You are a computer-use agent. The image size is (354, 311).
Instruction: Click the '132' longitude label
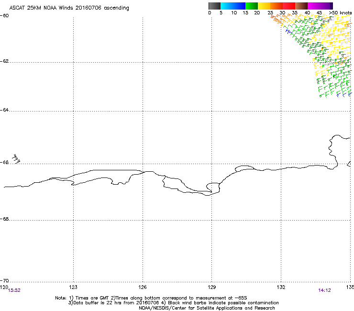pyautogui.click(x=281, y=287)
